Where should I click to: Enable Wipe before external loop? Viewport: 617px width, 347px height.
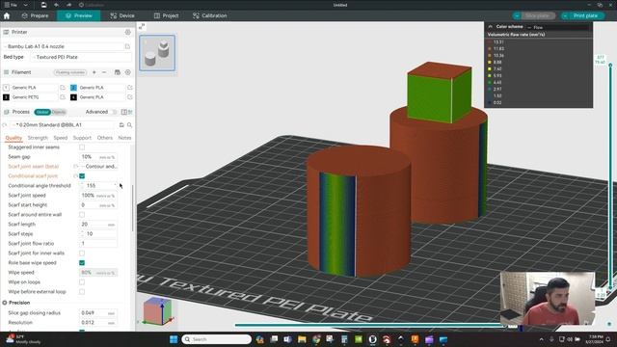[82, 291]
